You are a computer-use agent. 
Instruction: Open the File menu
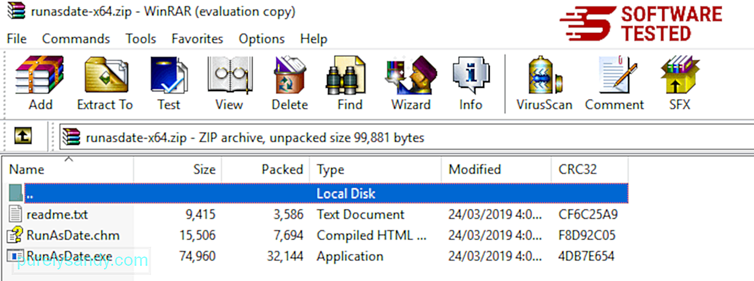click(x=17, y=38)
